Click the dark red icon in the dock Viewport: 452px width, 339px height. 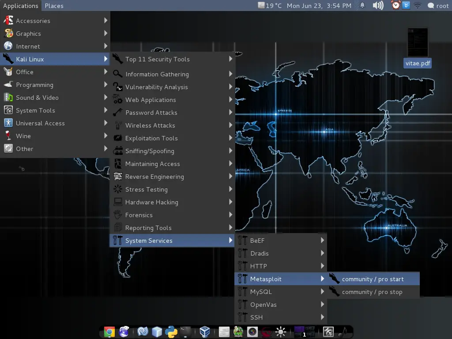point(266,332)
